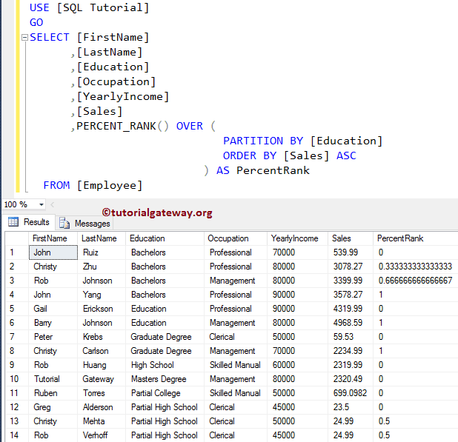458x442 pixels.
Task: Select the PercentRank value 0.666666666666667
Action: (415, 281)
